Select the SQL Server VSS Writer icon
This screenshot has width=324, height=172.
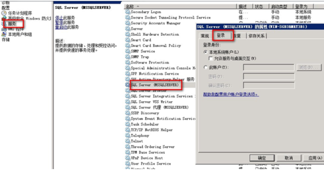[x=128, y=102]
